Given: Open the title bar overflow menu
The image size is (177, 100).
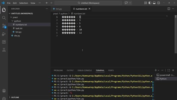Looking at the screenshot, I should [40, 3].
